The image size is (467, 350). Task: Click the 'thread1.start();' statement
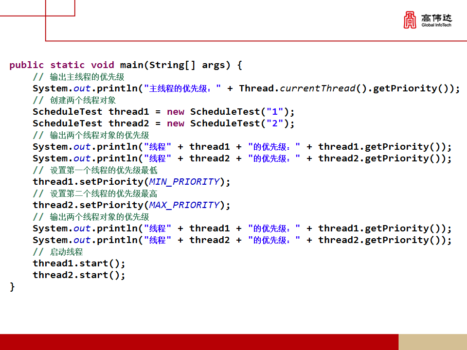click(x=79, y=263)
